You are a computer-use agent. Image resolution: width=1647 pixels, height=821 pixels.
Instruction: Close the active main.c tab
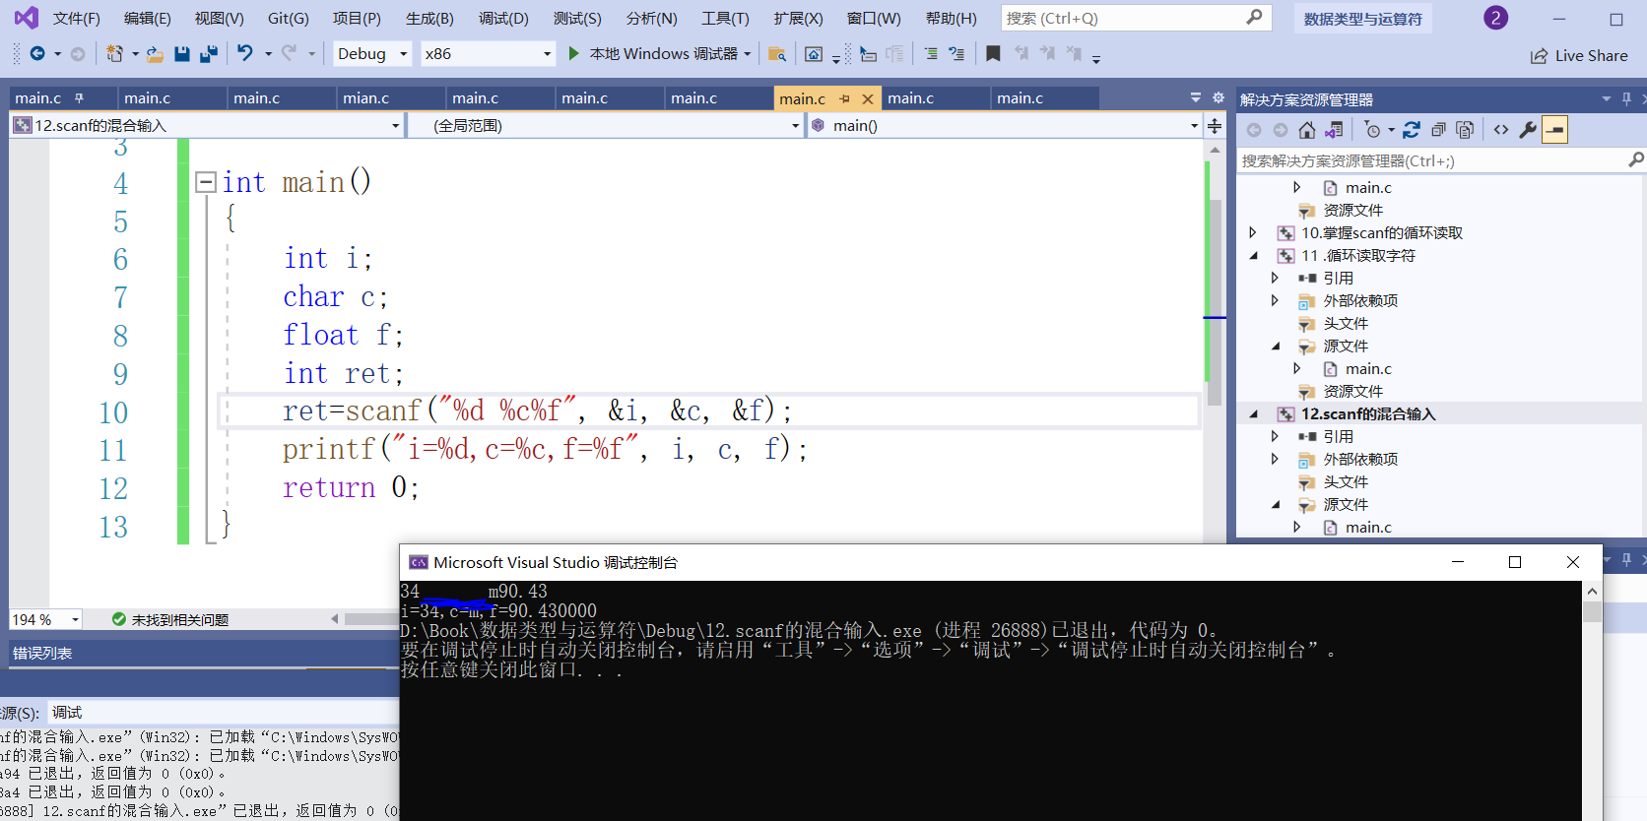tap(868, 98)
